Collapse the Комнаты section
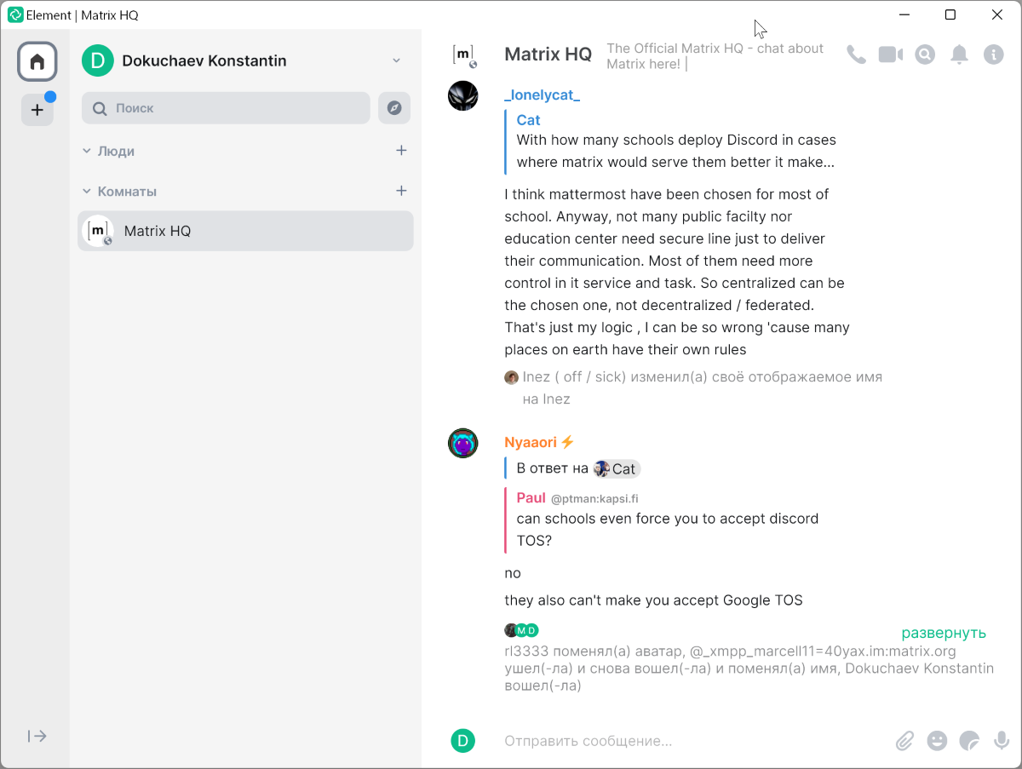The height and width of the screenshot is (769, 1022). (x=119, y=192)
